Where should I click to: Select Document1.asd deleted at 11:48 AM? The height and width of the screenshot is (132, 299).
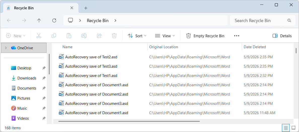tap(96, 113)
